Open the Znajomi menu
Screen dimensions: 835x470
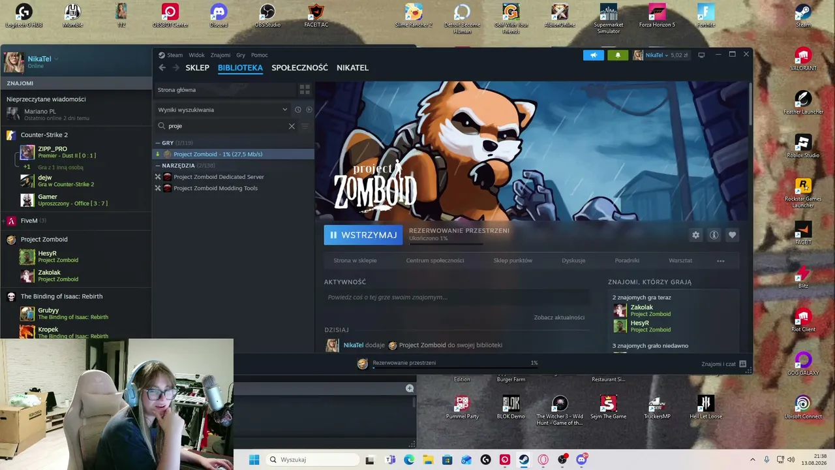(x=220, y=55)
